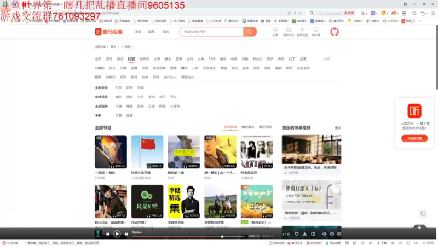This screenshot has width=438, height=246.
Task: Click the red 听 app icon in side card
Action: 414,111
